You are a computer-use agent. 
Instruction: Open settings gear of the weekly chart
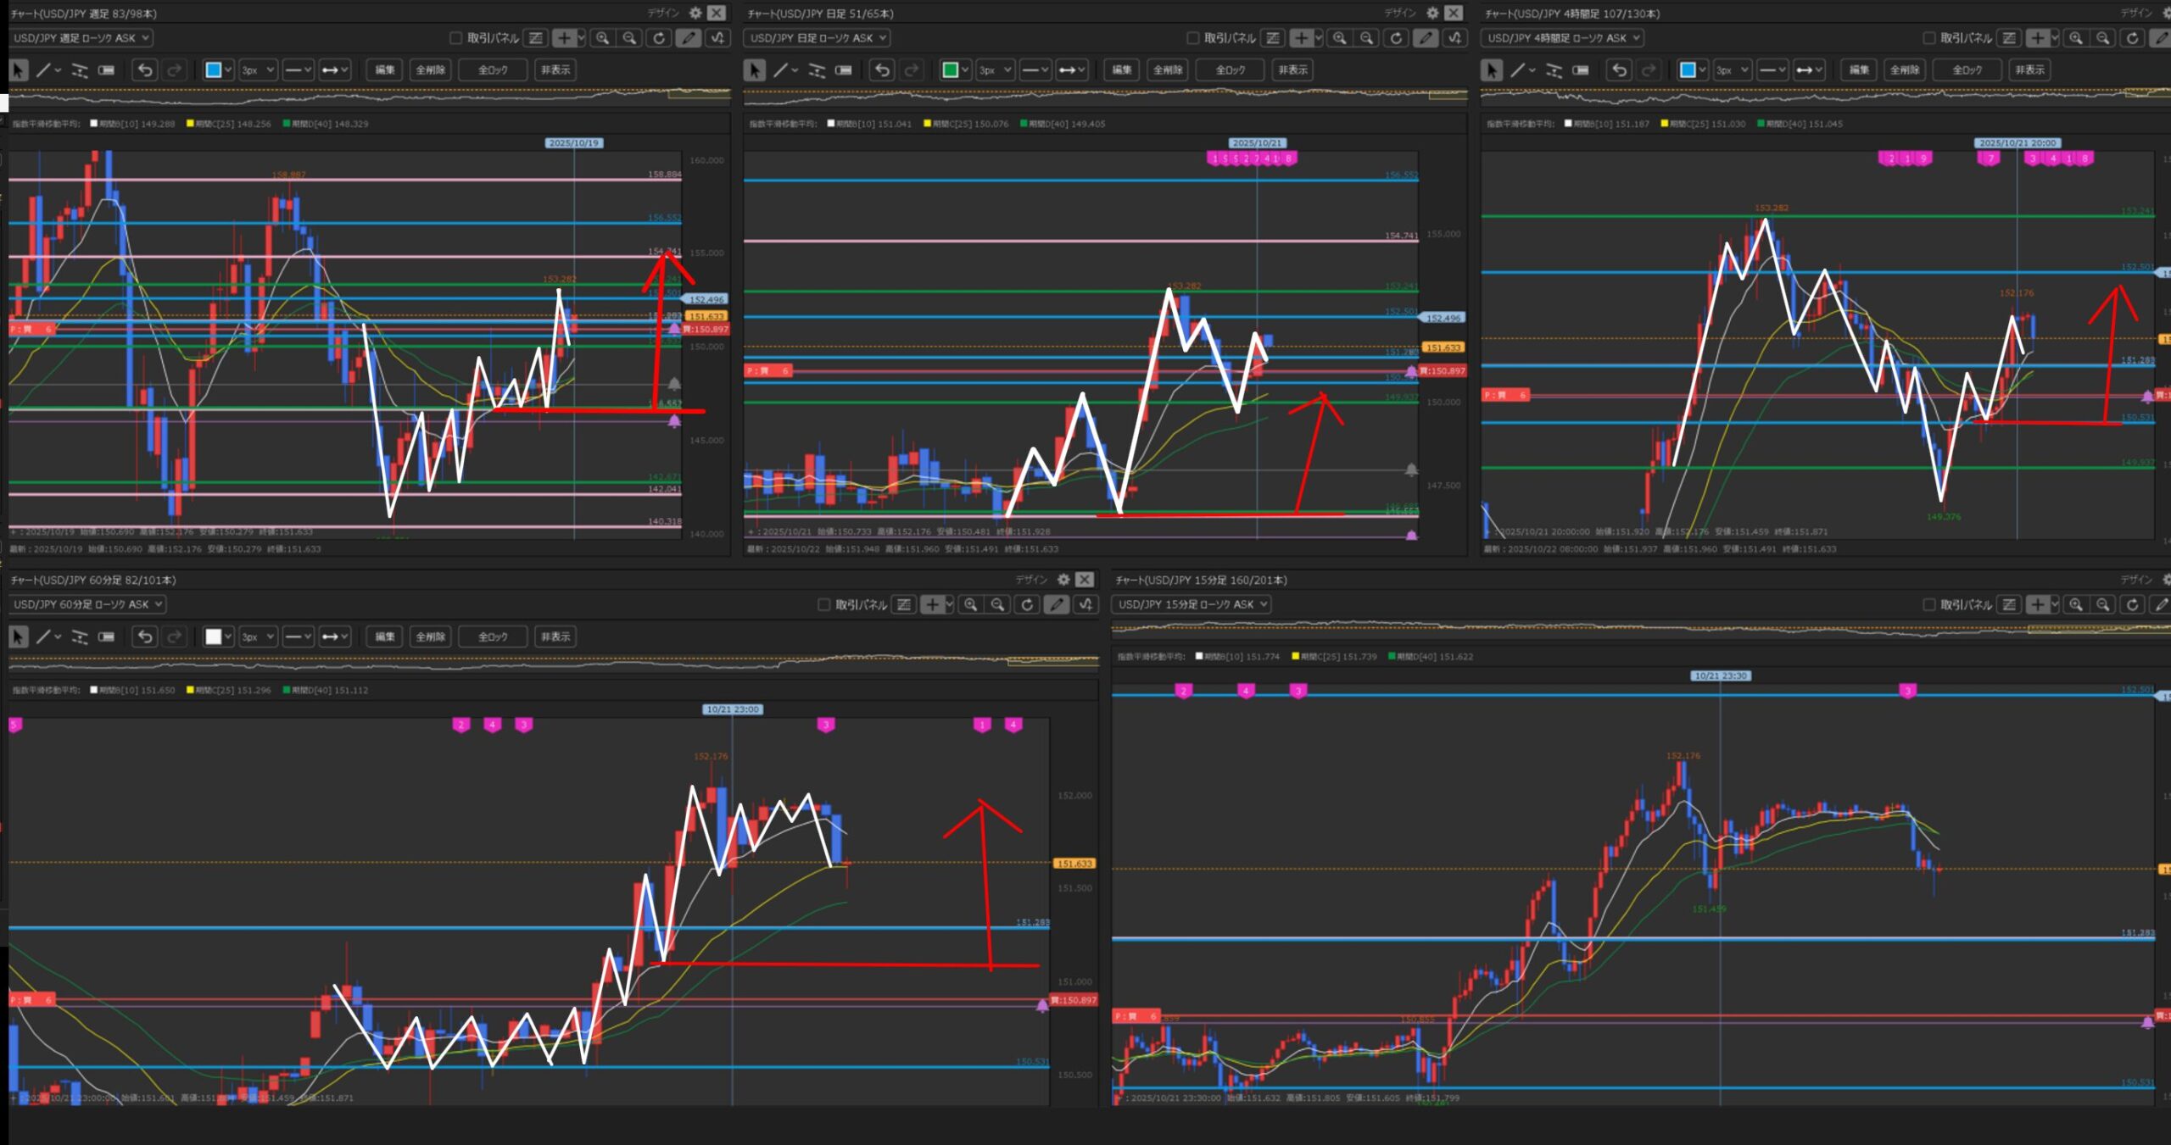695,13
